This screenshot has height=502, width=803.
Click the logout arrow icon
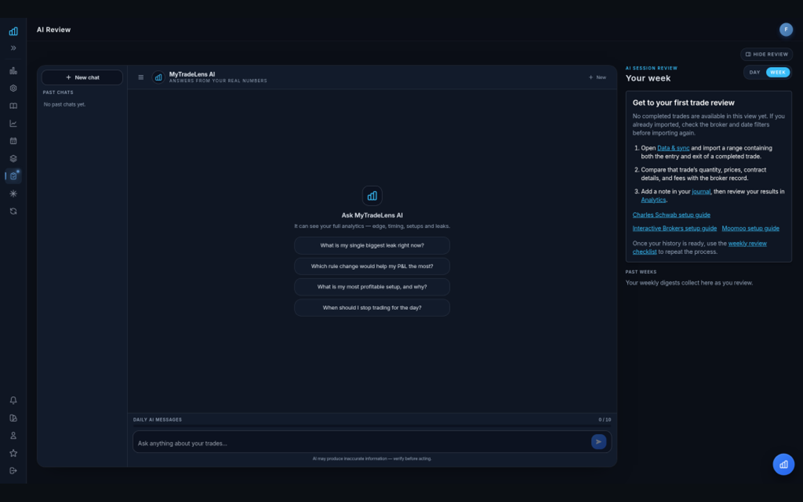point(13,471)
